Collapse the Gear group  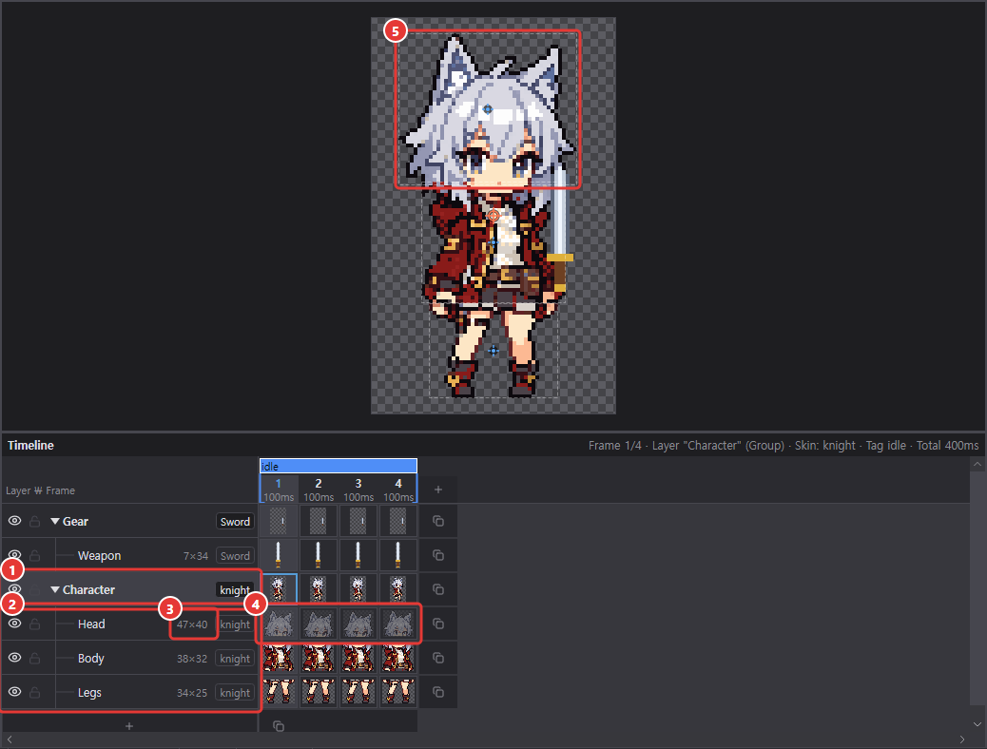pyautogui.click(x=55, y=521)
